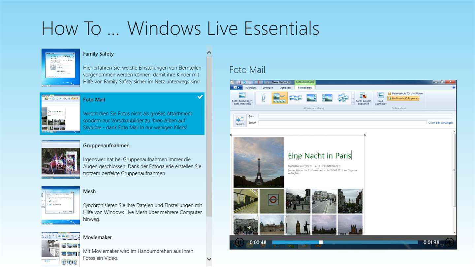Screen dimensions: 475x267
Task: Select the Formatieren ribbon tab
Action: tap(305, 88)
